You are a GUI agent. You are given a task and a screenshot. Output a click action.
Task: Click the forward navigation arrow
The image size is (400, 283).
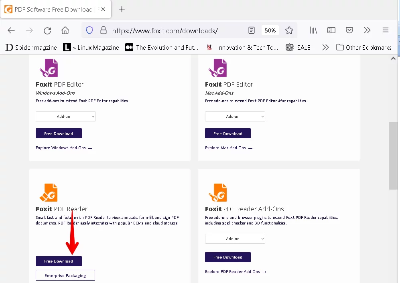tap(29, 30)
